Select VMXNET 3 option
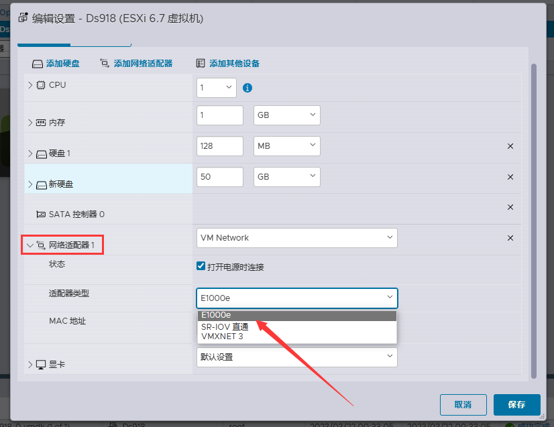554x427 pixels. [296, 337]
